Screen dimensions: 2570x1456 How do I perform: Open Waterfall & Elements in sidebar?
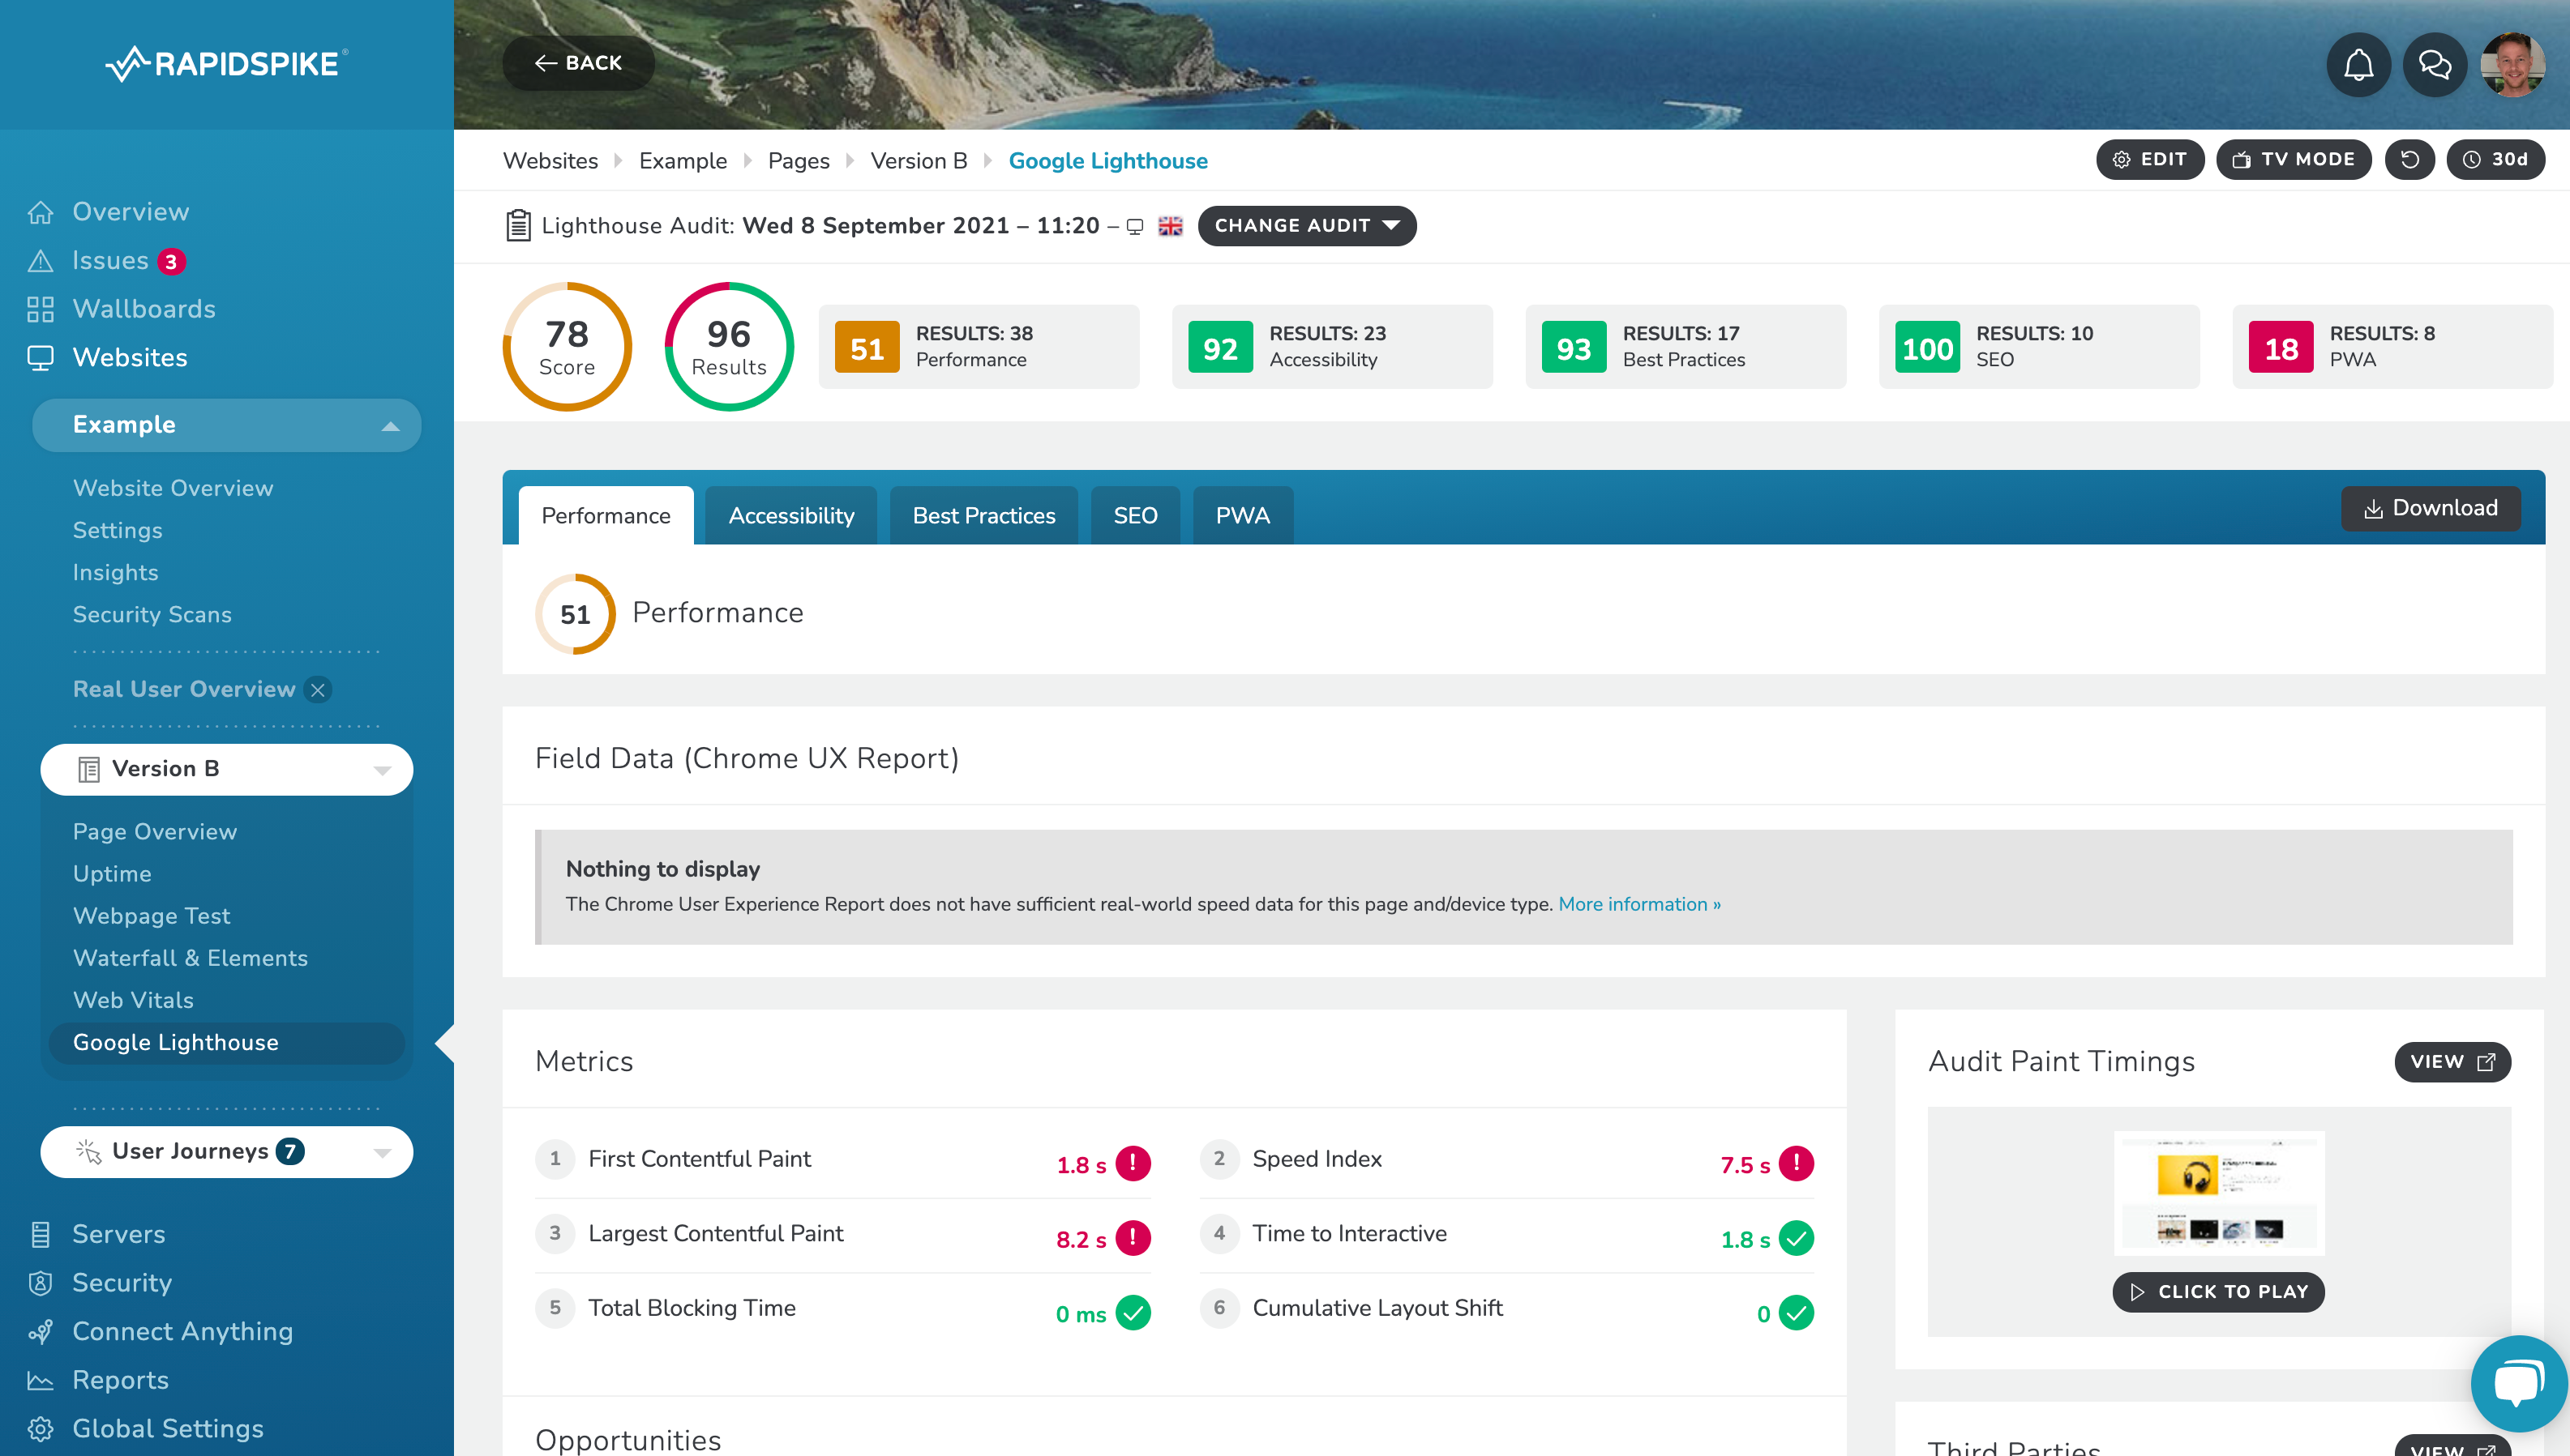click(x=190, y=958)
